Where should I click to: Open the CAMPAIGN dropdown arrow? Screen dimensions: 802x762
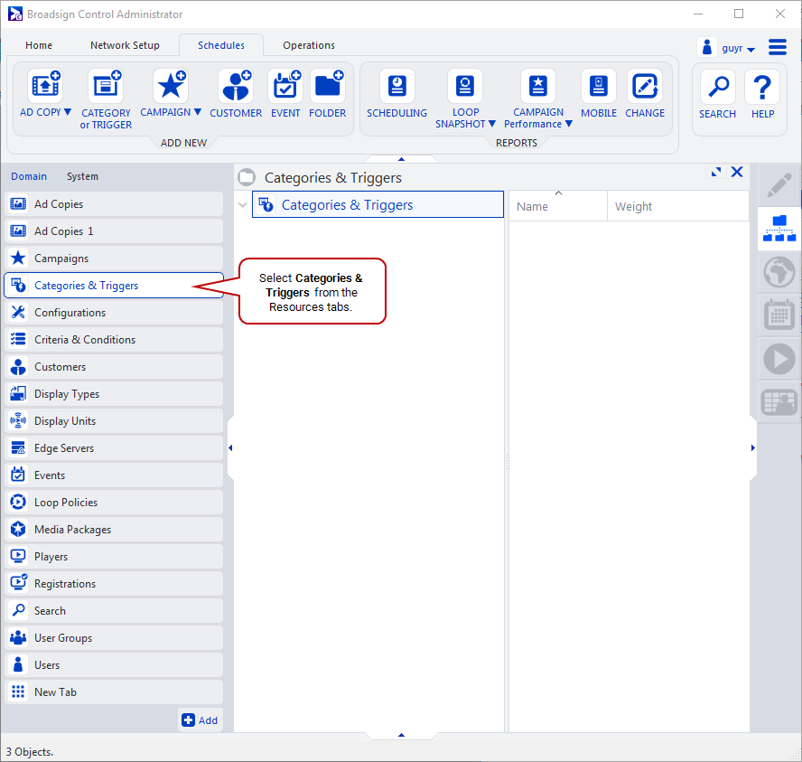pos(198,112)
